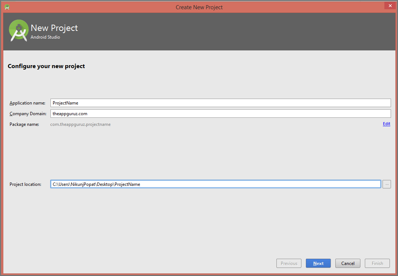Click the Cancel button
The image size is (398, 276).
click(348, 263)
